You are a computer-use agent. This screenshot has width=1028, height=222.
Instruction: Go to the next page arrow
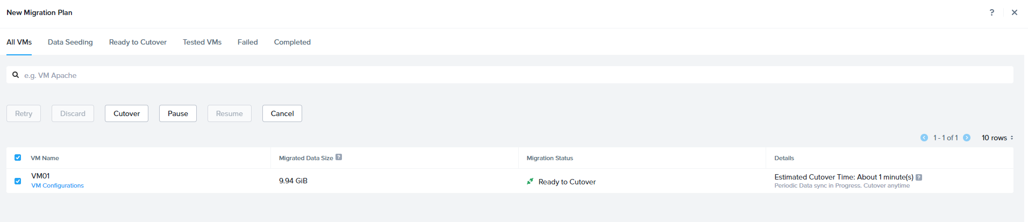(966, 138)
